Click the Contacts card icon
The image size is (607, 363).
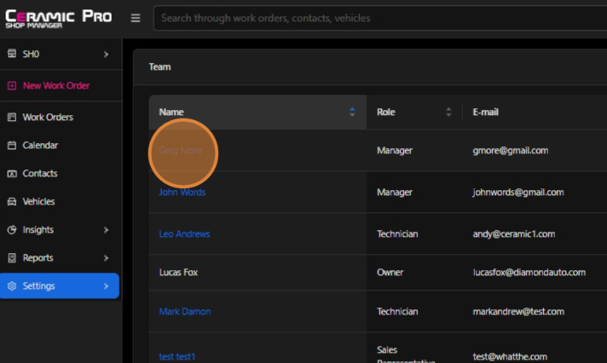[12, 173]
